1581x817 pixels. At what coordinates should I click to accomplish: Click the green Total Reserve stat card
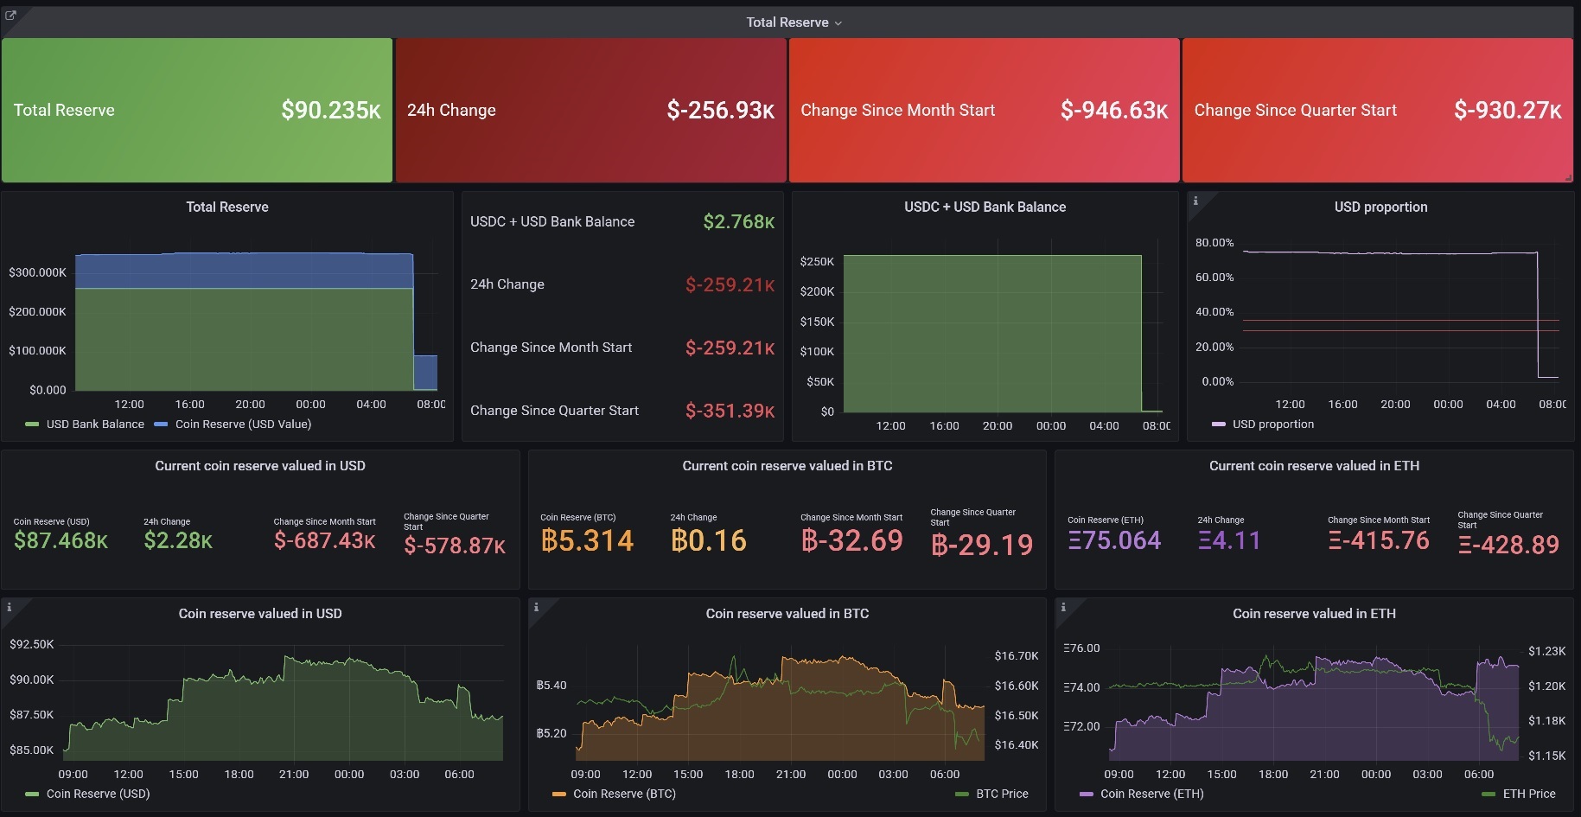(197, 110)
